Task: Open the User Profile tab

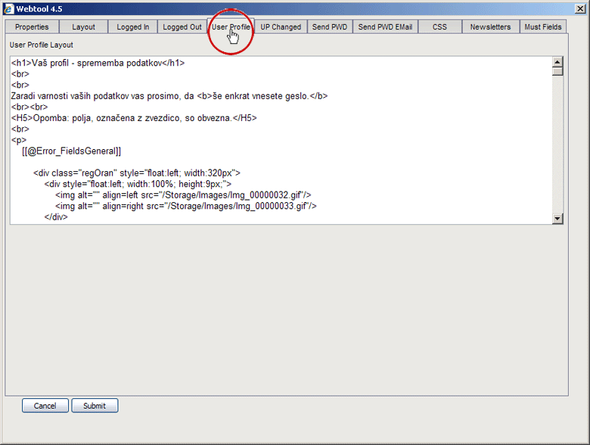Action: (231, 26)
